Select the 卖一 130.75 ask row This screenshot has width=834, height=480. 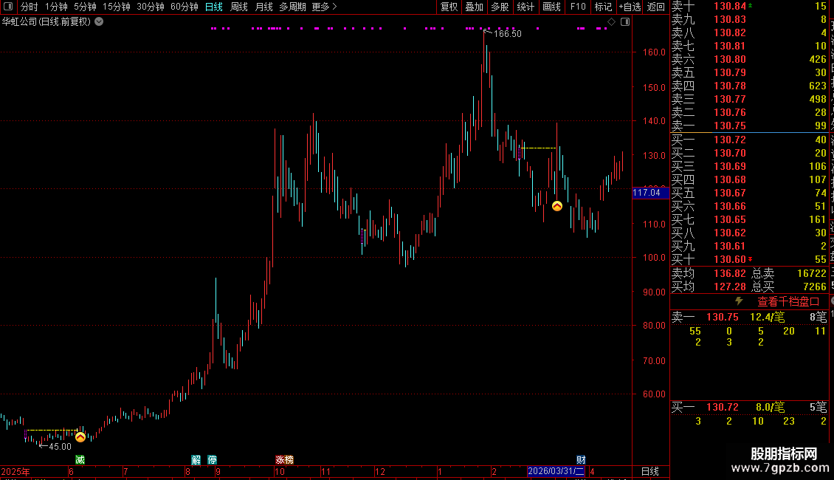click(x=749, y=126)
